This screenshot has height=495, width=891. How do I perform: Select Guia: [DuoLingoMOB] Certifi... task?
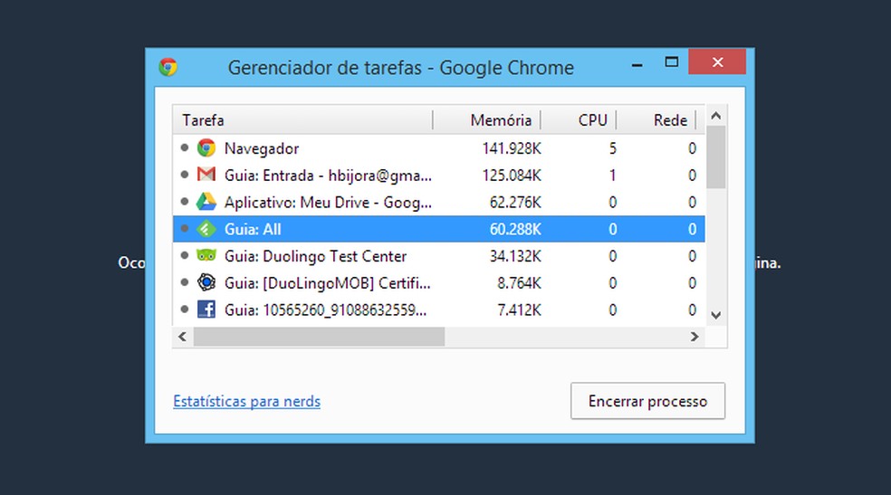pos(438,282)
